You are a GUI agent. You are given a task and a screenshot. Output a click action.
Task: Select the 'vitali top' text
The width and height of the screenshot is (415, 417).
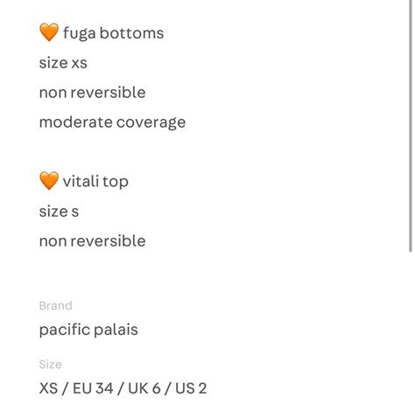(x=95, y=181)
